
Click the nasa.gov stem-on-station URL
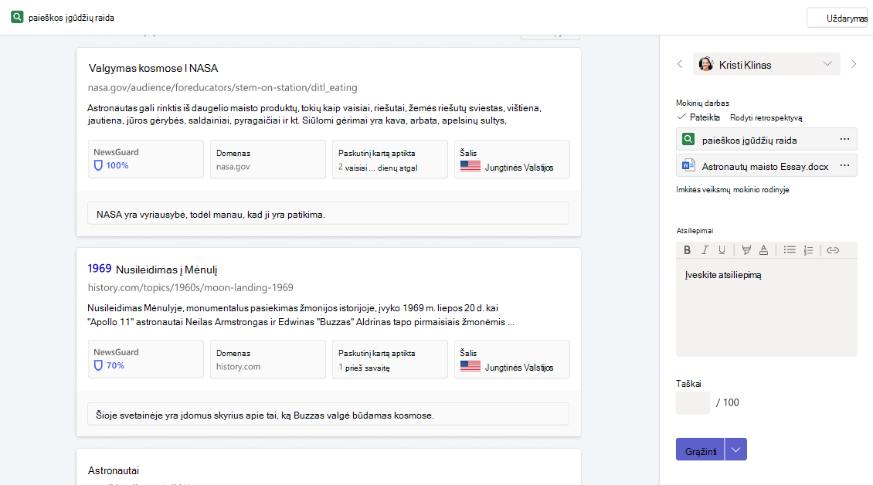pyautogui.click(x=222, y=87)
